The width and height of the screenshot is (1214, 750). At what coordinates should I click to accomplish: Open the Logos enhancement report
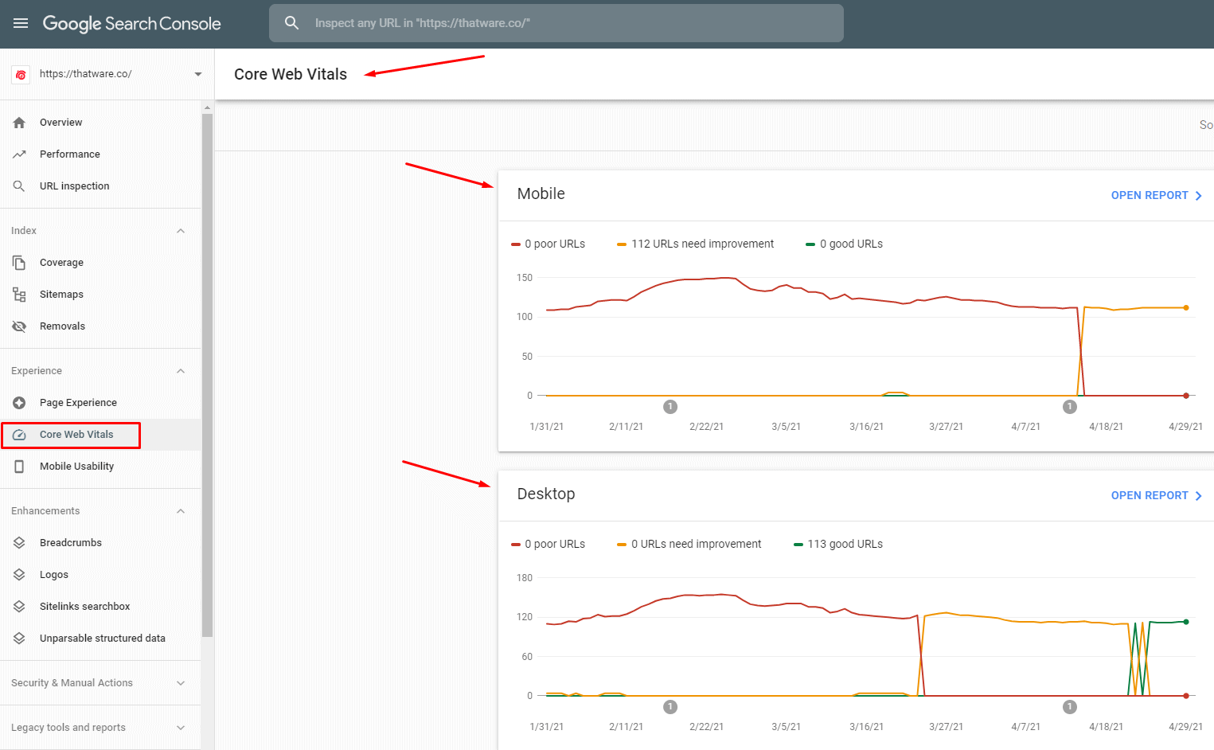100,575
